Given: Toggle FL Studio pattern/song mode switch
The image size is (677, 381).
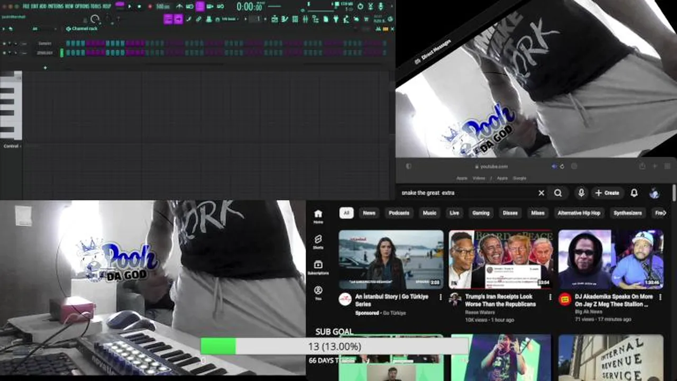Looking at the screenshot, I should coord(120,5).
